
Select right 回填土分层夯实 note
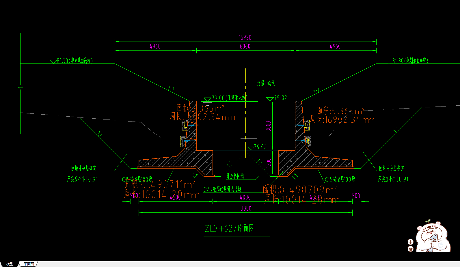[391, 168]
